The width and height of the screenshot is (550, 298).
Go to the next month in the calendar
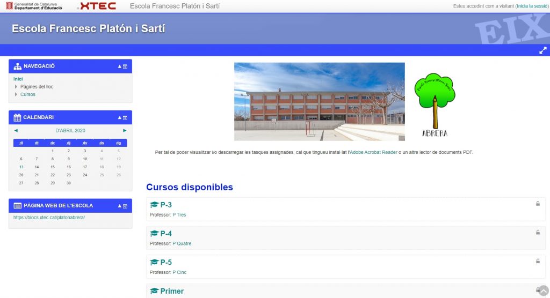click(x=125, y=130)
